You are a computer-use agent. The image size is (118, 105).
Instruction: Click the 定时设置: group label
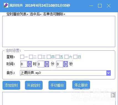pos(14,51)
